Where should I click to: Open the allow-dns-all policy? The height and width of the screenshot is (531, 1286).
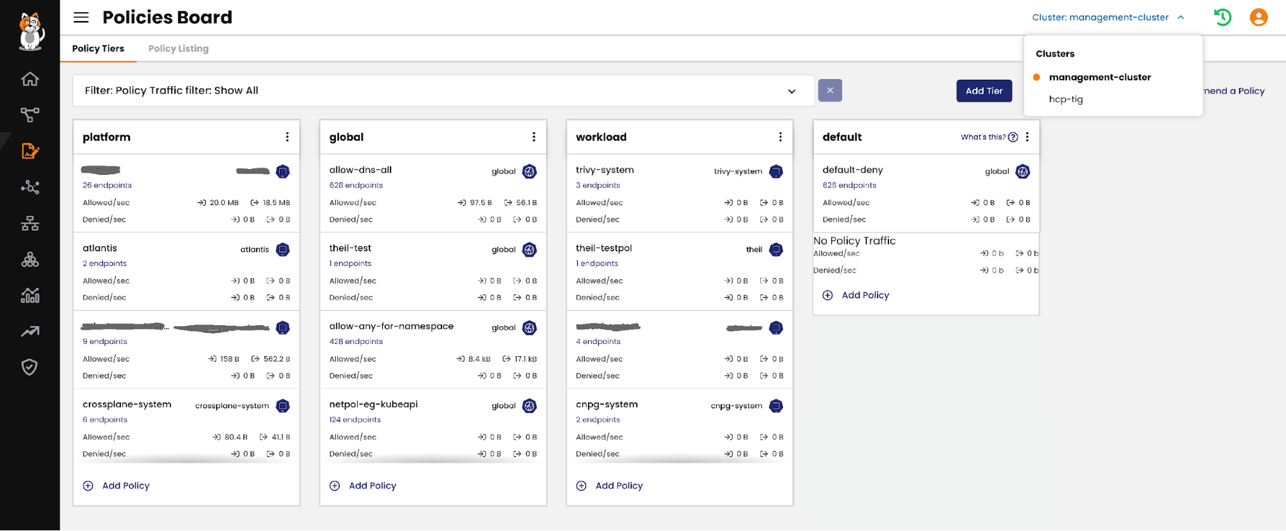360,170
